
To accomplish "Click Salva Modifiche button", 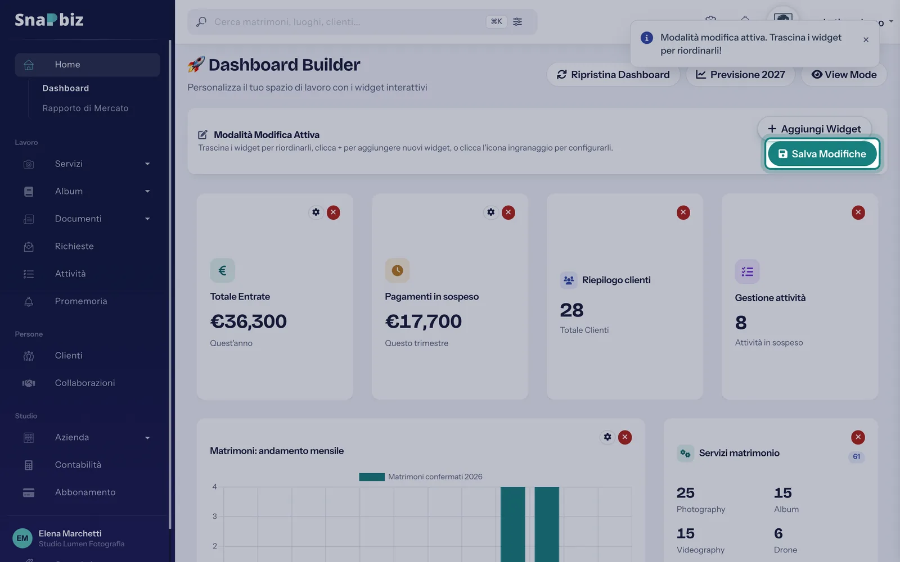I will [x=822, y=154].
